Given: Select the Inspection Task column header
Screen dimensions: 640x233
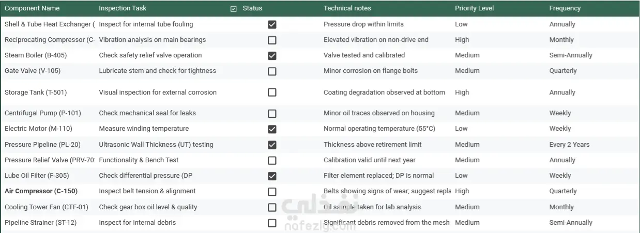Looking at the screenshot, I should [123, 8].
